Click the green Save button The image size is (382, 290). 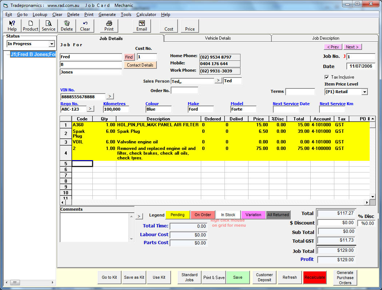pos(238,277)
